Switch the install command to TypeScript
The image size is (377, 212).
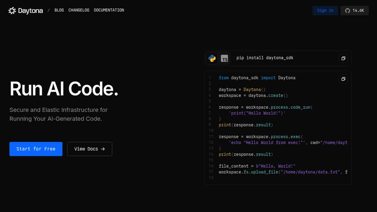coord(225,58)
